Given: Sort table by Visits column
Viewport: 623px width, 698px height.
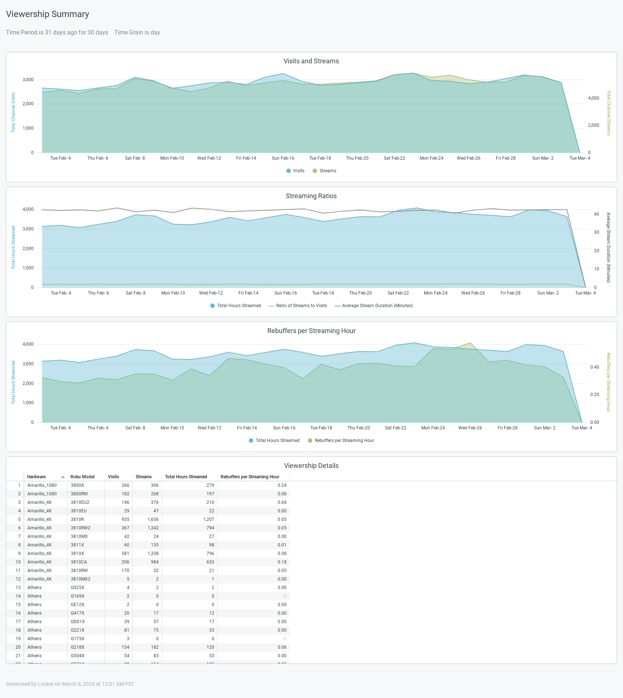Looking at the screenshot, I should [x=113, y=477].
